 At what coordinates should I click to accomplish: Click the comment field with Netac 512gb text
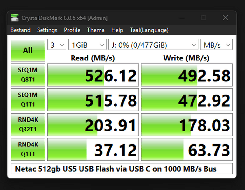click(x=122, y=169)
